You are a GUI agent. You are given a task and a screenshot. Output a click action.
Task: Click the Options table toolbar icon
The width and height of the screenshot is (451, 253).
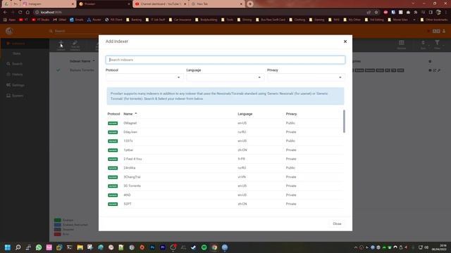402,45
